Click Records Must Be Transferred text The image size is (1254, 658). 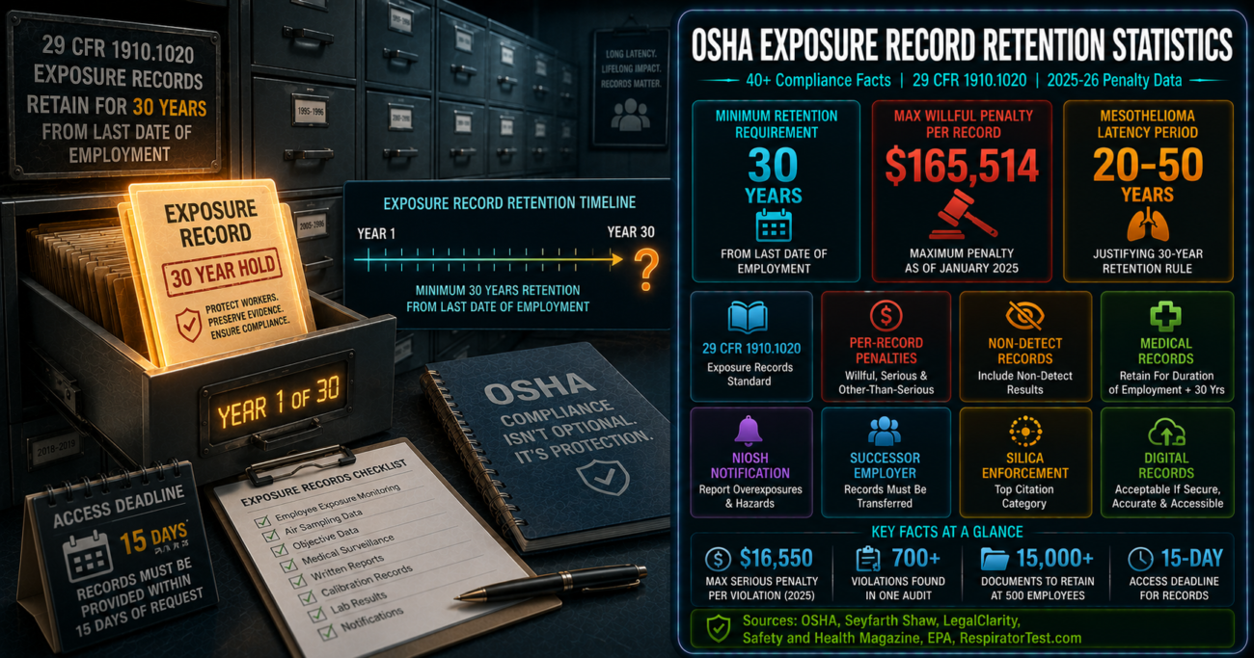(x=885, y=496)
